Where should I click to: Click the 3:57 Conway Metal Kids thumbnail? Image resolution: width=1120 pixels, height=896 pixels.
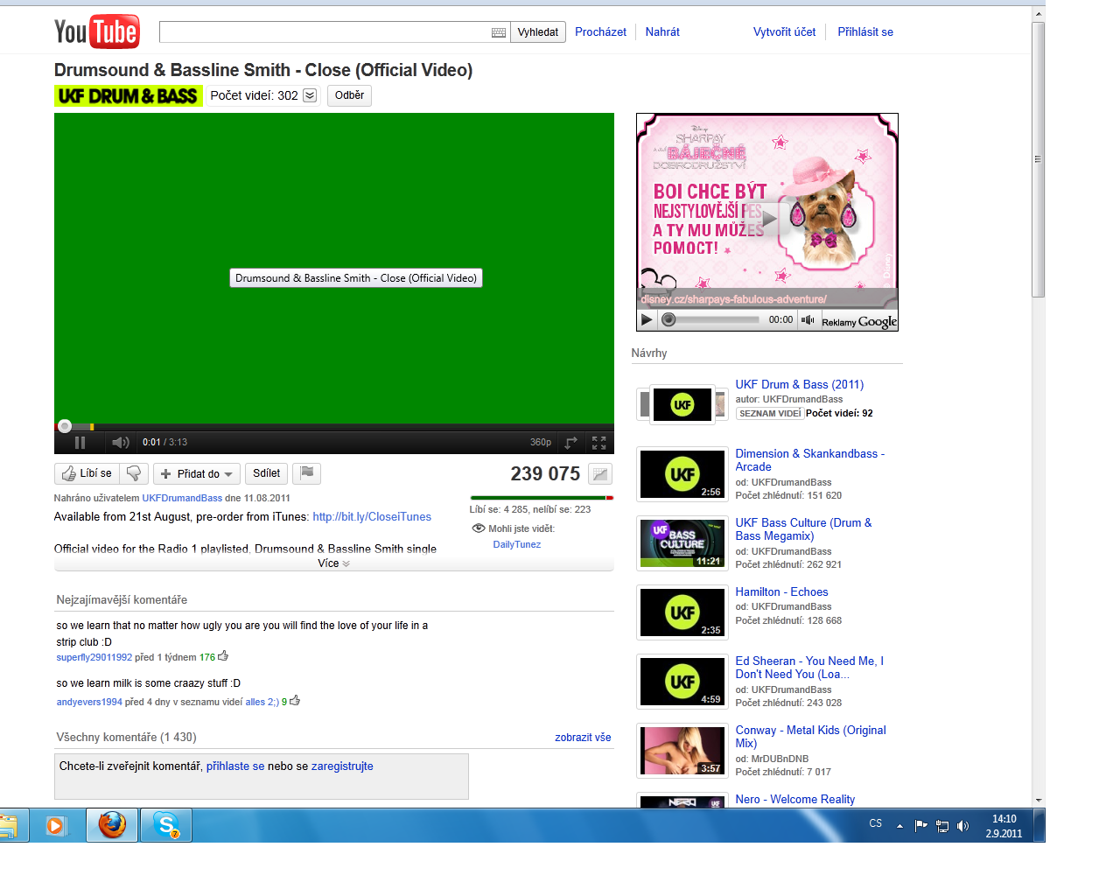coord(682,751)
